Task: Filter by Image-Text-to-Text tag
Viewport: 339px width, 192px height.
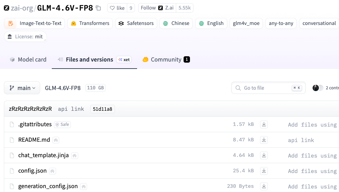Action: point(35,23)
